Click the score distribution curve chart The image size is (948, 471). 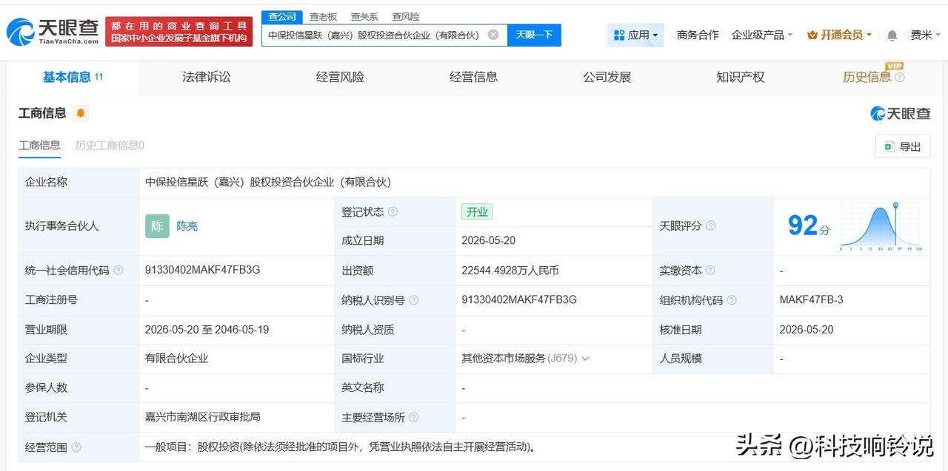tap(881, 227)
